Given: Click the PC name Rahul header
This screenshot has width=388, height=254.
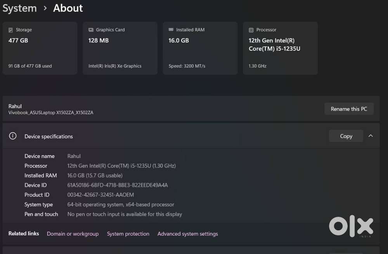Looking at the screenshot, I should pyautogui.click(x=15, y=106).
